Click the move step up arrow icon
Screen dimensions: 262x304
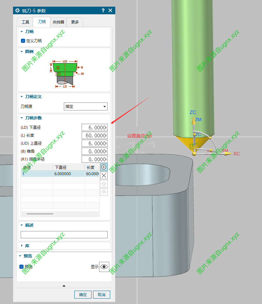[104, 184]
